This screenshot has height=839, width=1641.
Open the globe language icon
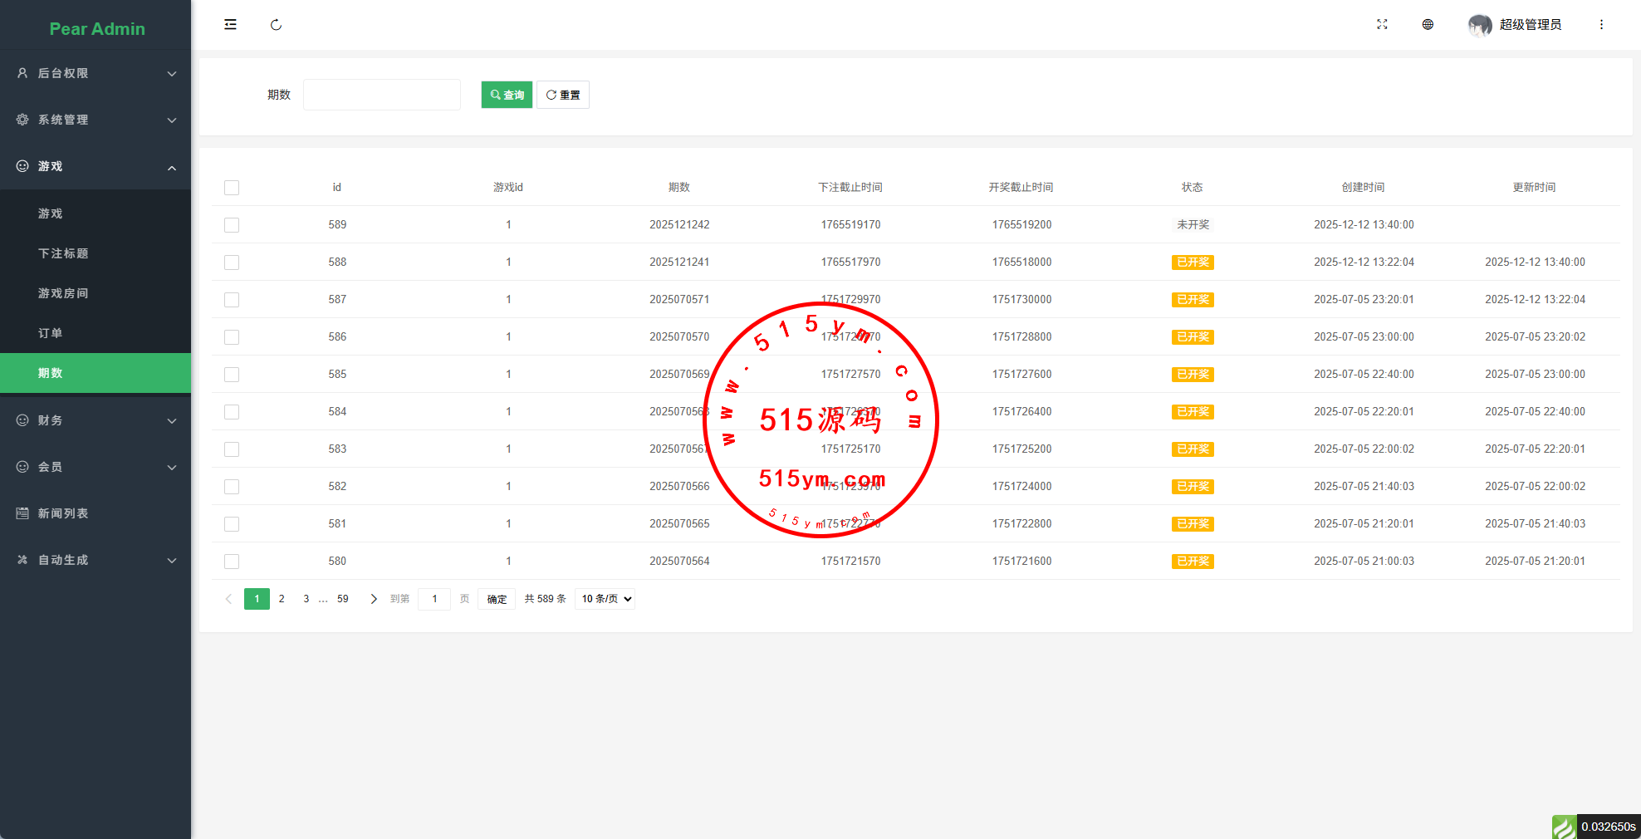(x=1428, y=25)
